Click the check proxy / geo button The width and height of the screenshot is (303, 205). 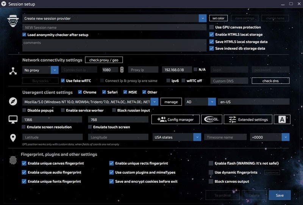(103, 60)
